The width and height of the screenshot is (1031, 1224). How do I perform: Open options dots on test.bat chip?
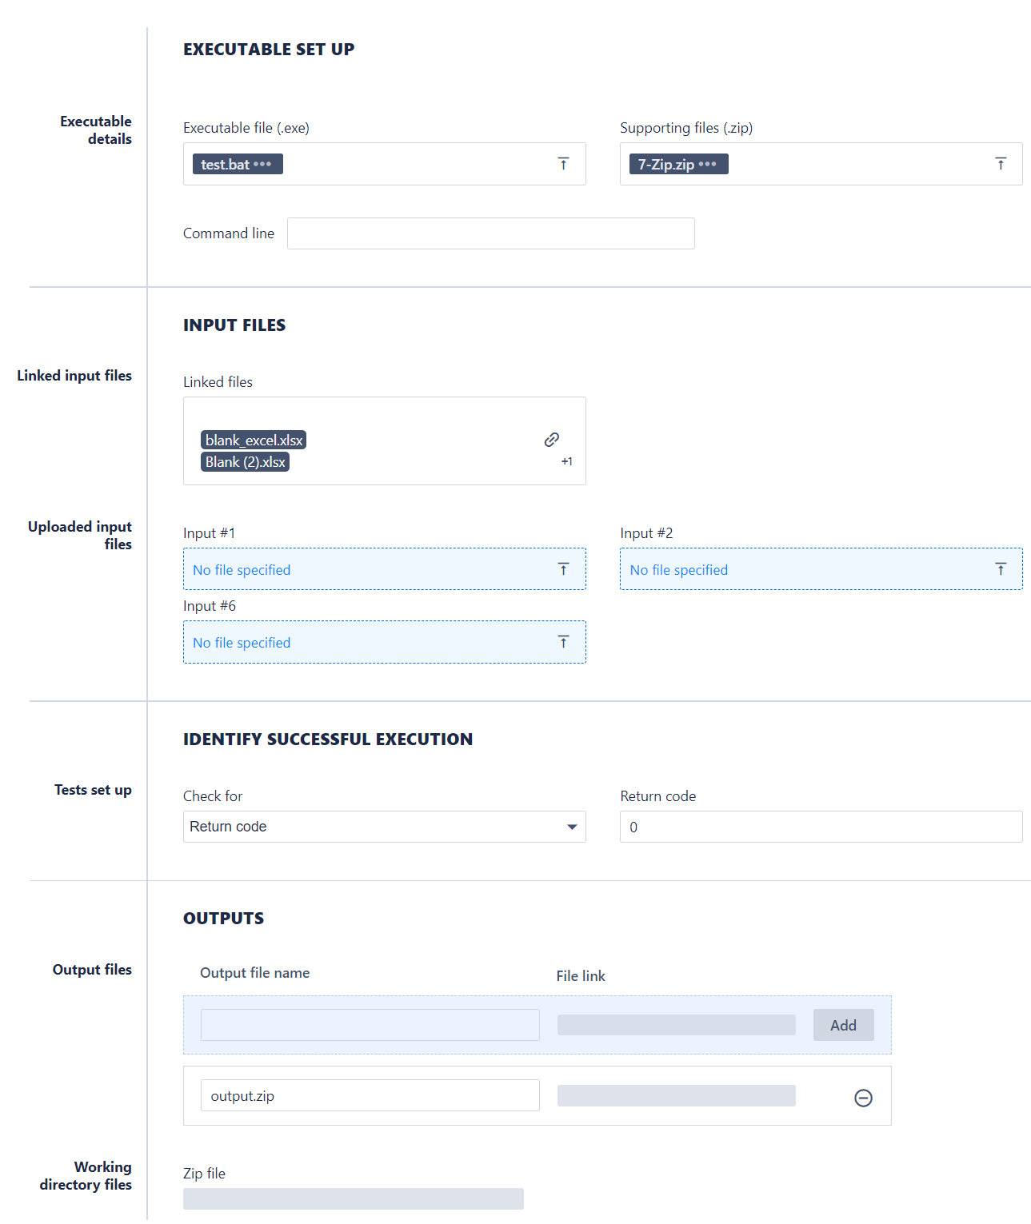(x=262, y=165)
